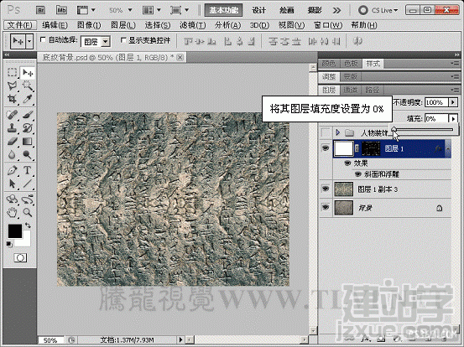Show more workspaces with double chevron
This screenshot has height=347, width=464.
tap(336, 11)
